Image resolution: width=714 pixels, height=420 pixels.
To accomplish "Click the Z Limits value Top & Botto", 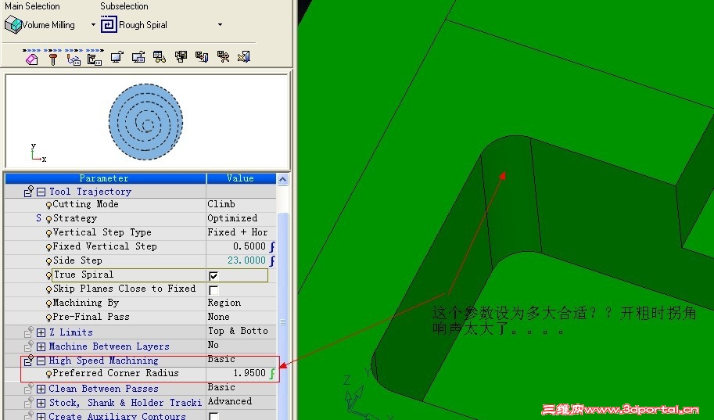I will pyautogui.click(x=238, y=331).
